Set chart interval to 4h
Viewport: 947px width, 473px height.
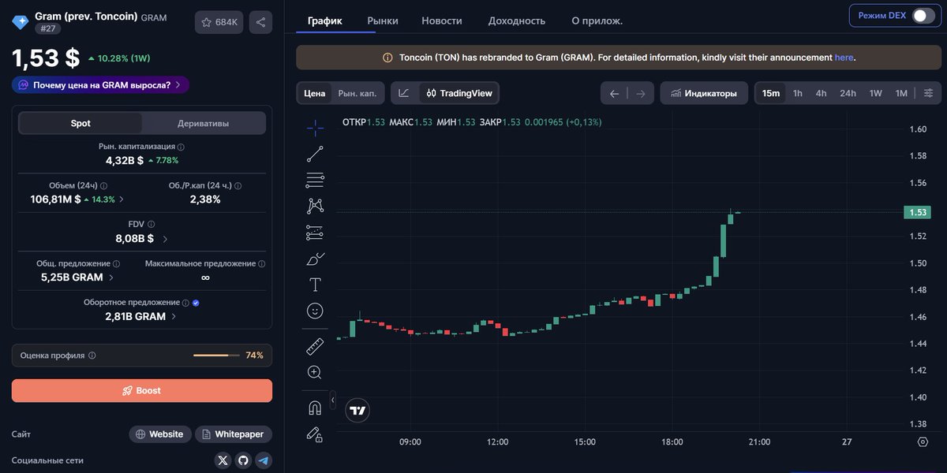tap(822, 93)
